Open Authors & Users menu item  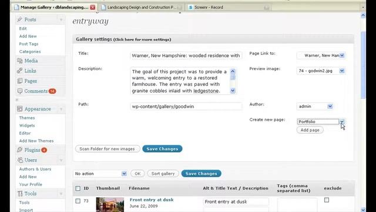click(35, 169)
